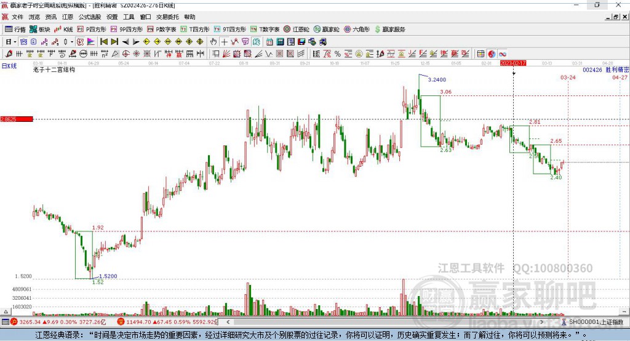630x341 pixels.
Task: Open the P四方形 tool
Action: click(x=92, y=30)
